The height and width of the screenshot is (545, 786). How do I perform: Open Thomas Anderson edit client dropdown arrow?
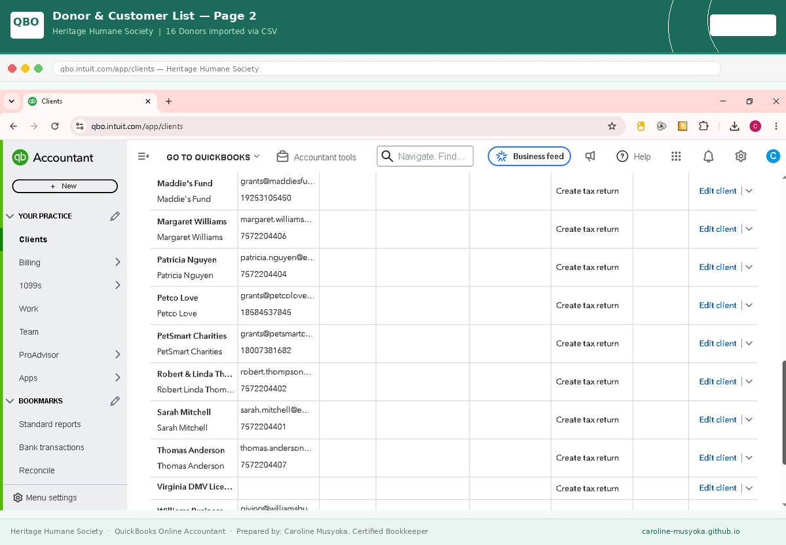pyautogui.click(x=749, y=458)
